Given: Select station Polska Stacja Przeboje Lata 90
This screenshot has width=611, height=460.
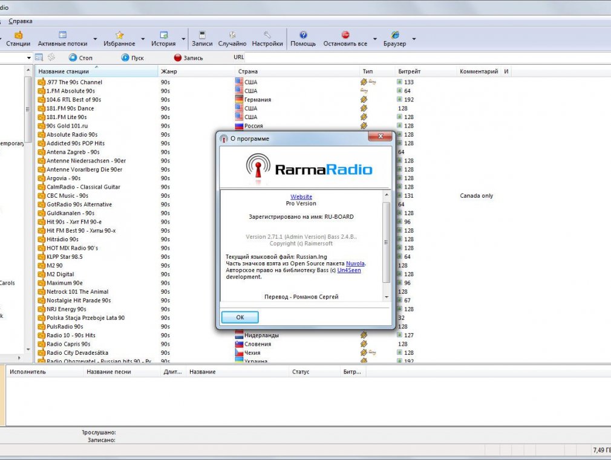Looking at the screenshot, I should tap(86, 318).
